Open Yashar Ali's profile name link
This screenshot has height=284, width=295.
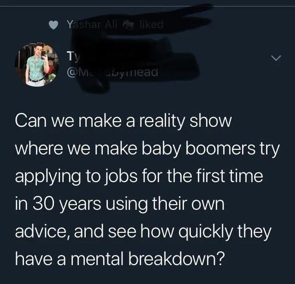[x=93, y=24]
